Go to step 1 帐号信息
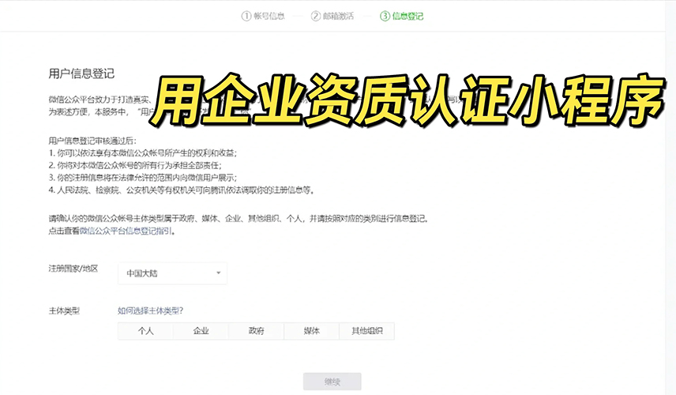The width and height of the screenshot is (676, 395). pyautogui.click(x=263, y=17)
